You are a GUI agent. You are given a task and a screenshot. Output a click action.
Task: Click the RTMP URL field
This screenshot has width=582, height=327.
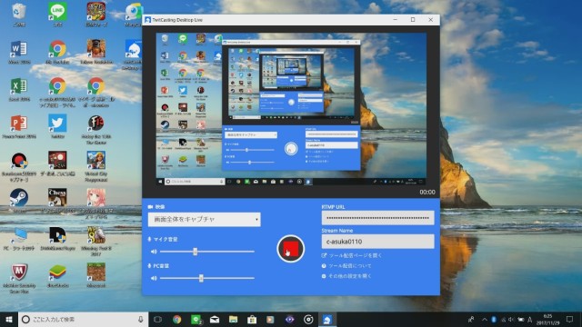(378, 218)
